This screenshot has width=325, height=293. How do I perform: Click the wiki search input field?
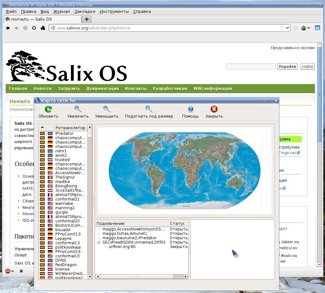coord(251,66)
